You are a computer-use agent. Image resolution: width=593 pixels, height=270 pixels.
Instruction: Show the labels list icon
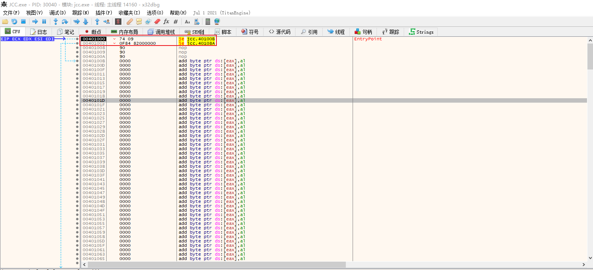click(148, 22)
